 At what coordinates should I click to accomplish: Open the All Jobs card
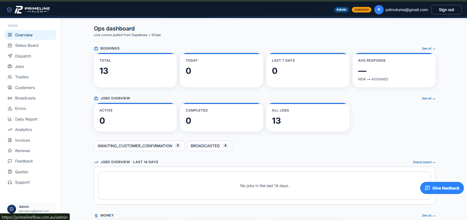[x=308, y=117]
